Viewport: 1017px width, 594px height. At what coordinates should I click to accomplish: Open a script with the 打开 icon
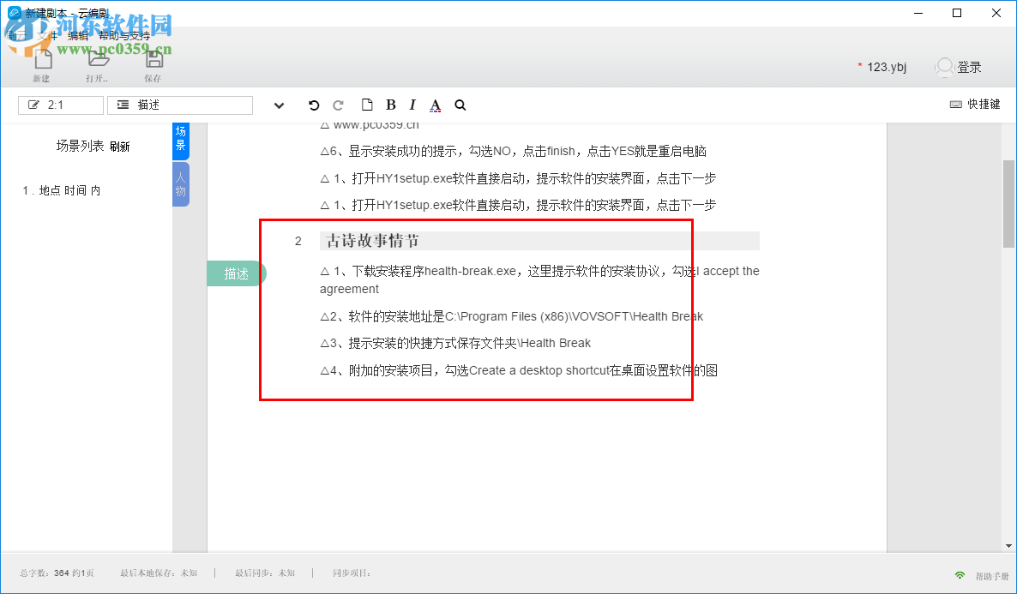96,60
